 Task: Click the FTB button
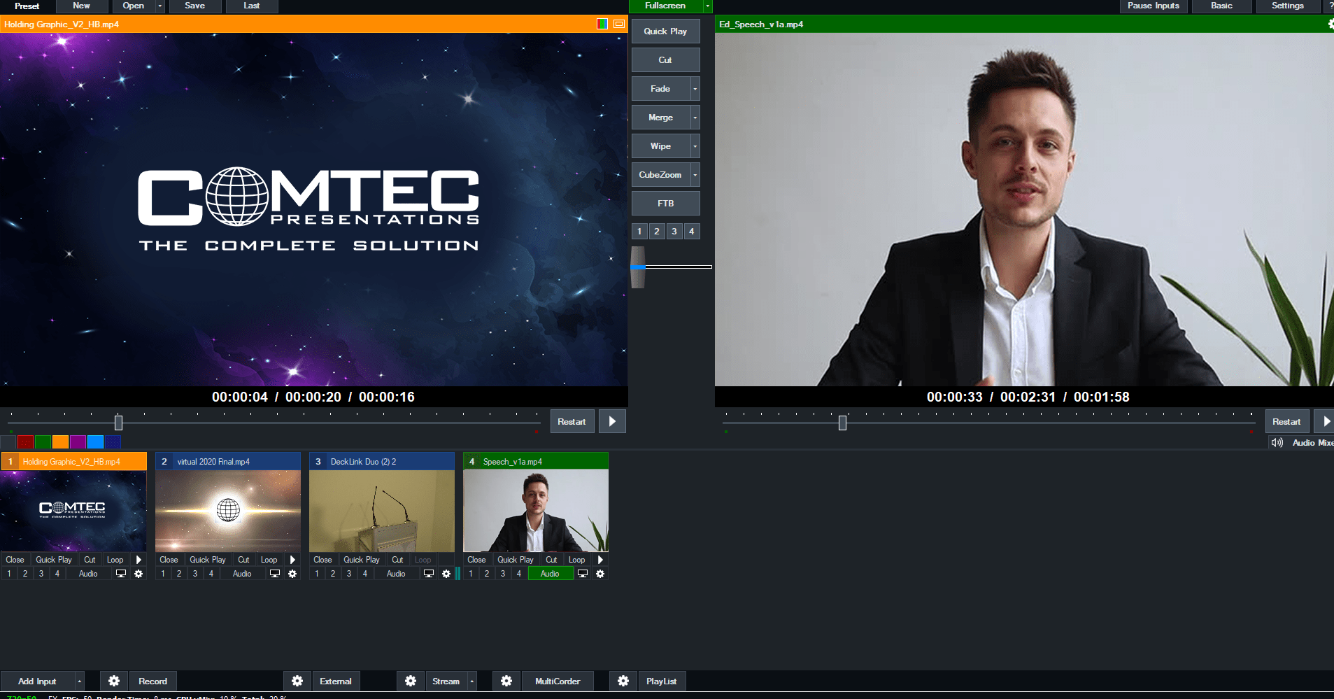tap(665, 204)
